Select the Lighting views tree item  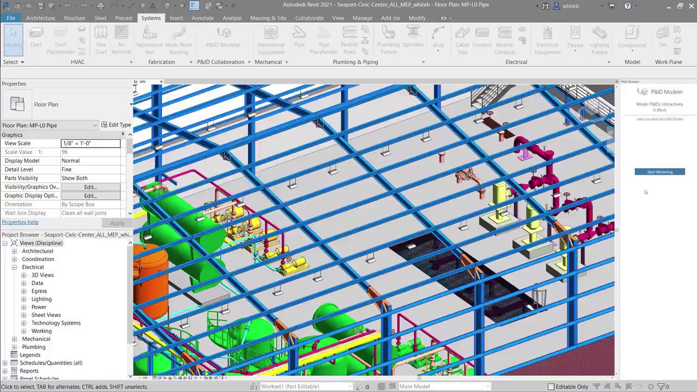pyautogui.click(x=41, y=299)
